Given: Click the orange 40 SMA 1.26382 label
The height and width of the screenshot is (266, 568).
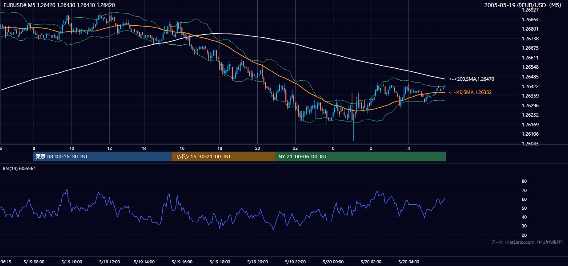Looking at the screenshot, I should tap(470, 92).
